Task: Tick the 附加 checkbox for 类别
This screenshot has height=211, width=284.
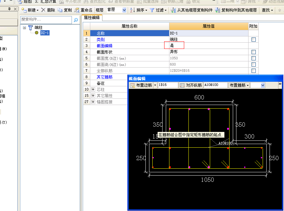Action: tap(253, 39)
